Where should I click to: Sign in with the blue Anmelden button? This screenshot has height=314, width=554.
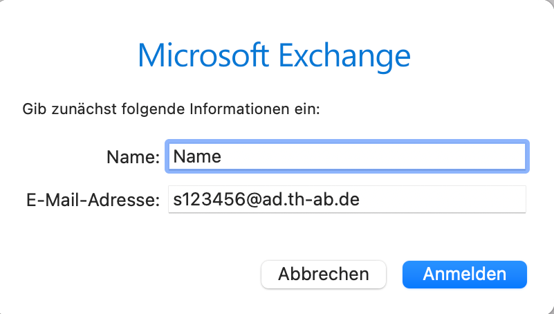click(465, 275)
